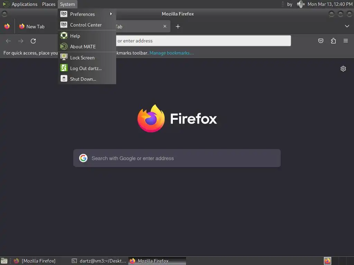
Task: Click the Google G logo in search box
Action: pyautogui.click(x=83, y=158)
